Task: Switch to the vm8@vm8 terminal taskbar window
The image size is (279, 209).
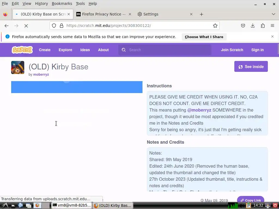Action: pos(72,205)
